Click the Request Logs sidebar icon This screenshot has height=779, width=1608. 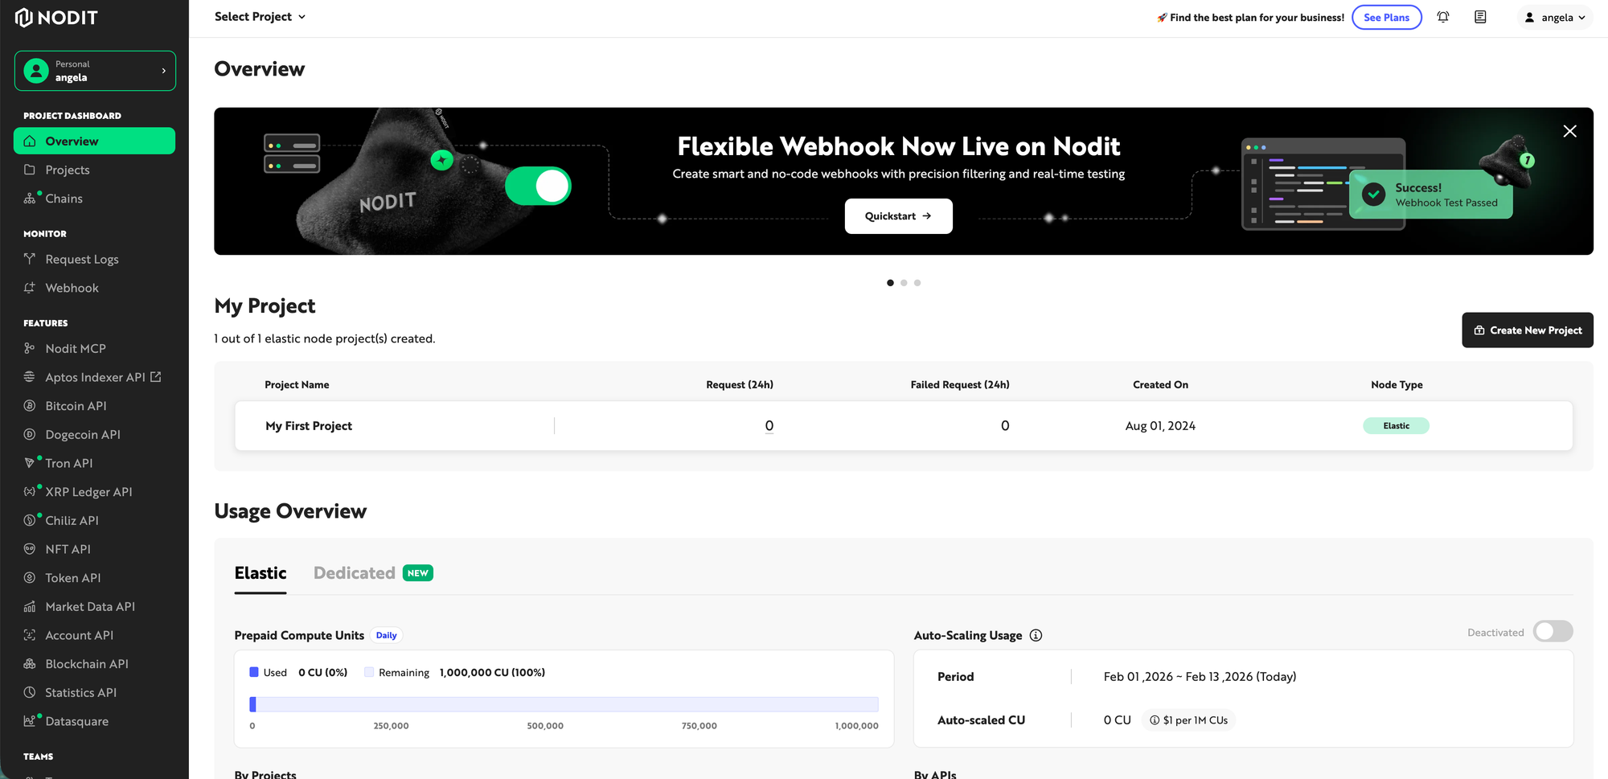click(x=30, y=259)
